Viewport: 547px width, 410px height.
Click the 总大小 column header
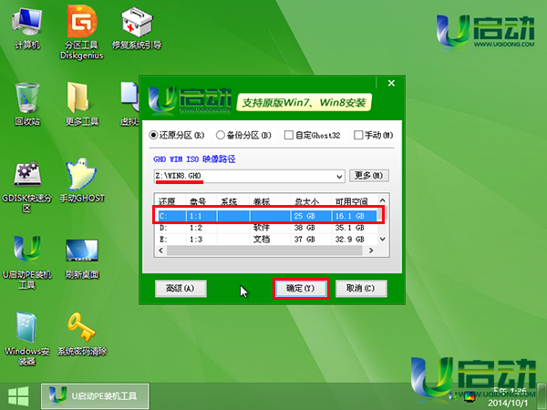coord(311,201)
